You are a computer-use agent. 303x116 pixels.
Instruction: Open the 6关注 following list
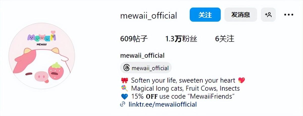[x=225, y=39]
